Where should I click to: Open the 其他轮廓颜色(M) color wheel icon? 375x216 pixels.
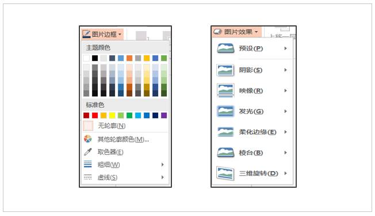click(88, 139)
